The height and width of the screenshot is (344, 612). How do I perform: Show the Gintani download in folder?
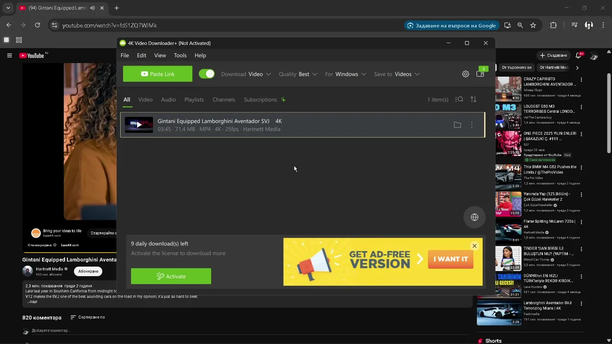point(458,125)
